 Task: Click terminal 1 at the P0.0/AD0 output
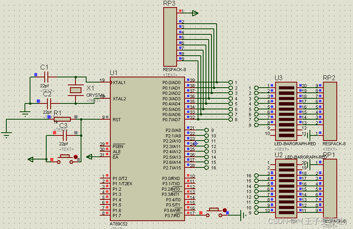[230, 82]
